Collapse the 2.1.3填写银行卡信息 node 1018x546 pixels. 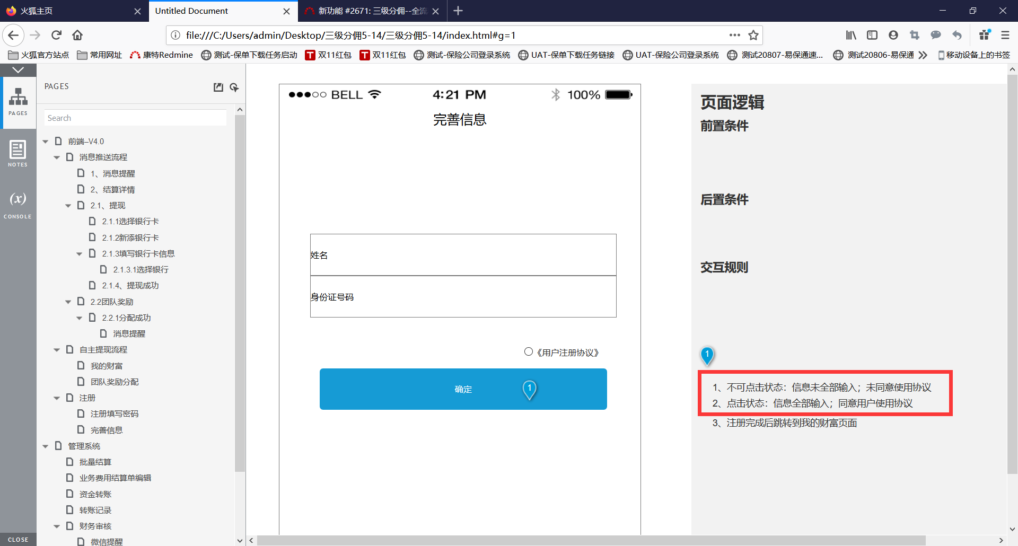pyautogui.click(x=79, y=254)
